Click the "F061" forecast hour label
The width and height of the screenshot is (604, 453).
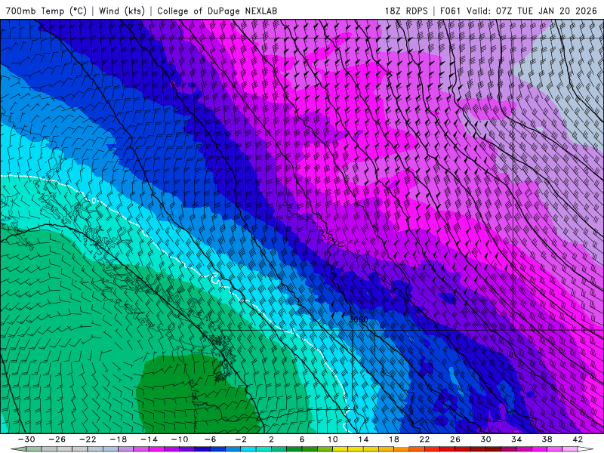click(450, 11)
